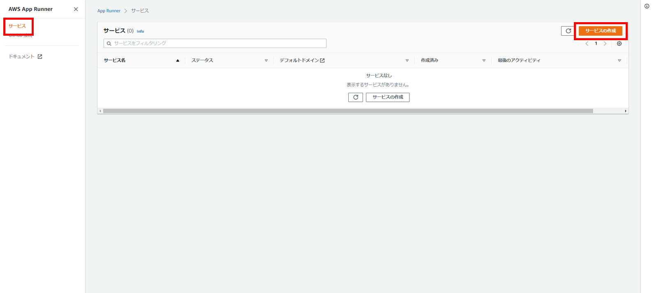Close the AWS App Runner side panel
The height and width of the screenshot is (293, 652).
(76, 9)
